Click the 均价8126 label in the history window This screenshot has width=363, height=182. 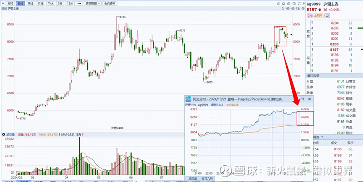pos(232,105)
